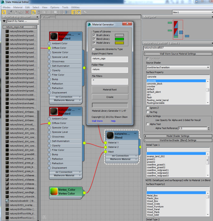Viewport: 213px width, 221px height.
Task: Open the Help link in Material Generator
Action: pyautogui.click(x=113, y=121)
